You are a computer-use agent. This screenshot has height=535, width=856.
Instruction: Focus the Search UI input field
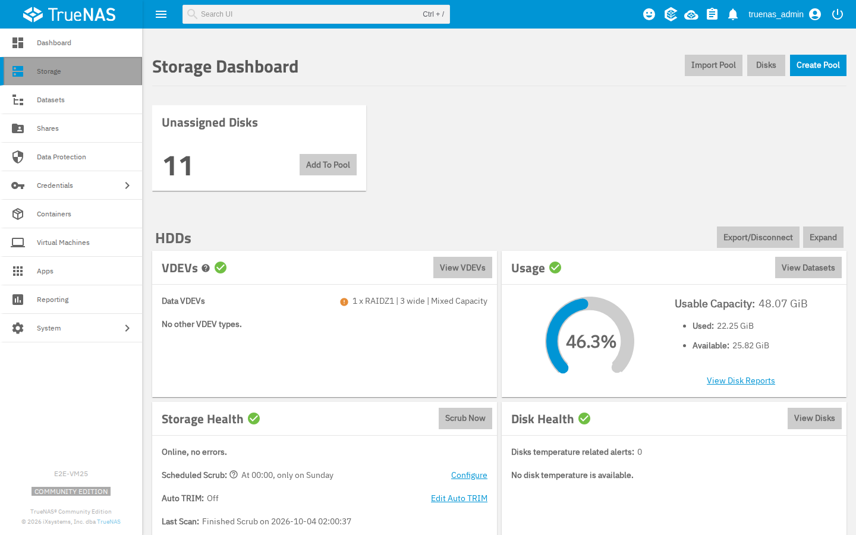pyautogui.click(x=316, y=14)
